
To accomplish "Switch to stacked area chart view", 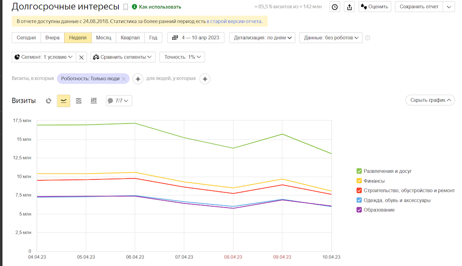I will (x=79, y=101).
